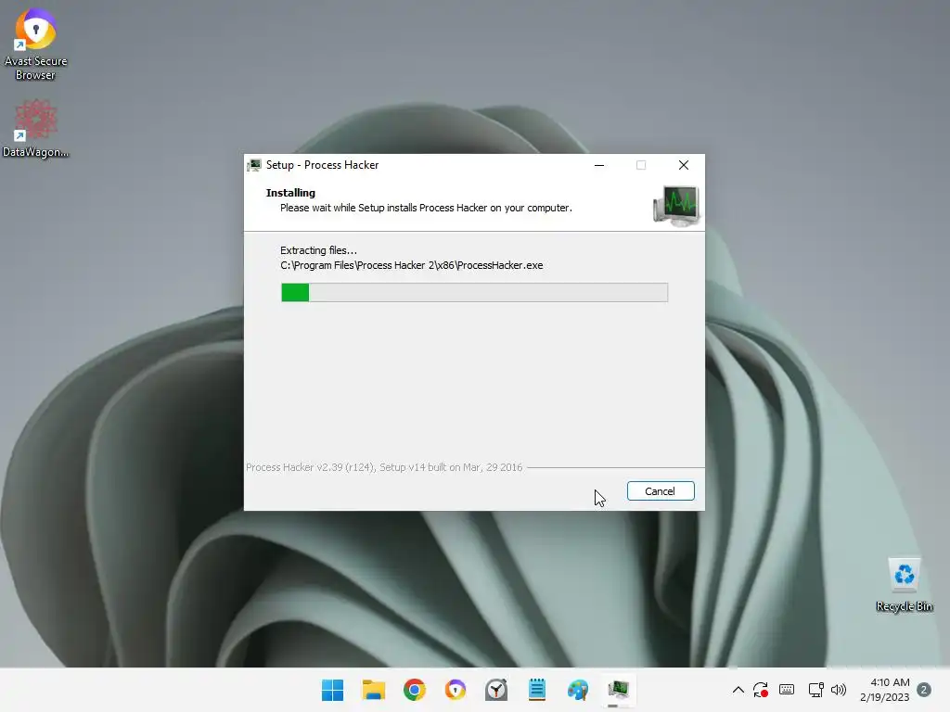
Task: Open the clock app in taskbar
Action: (496, 690)
